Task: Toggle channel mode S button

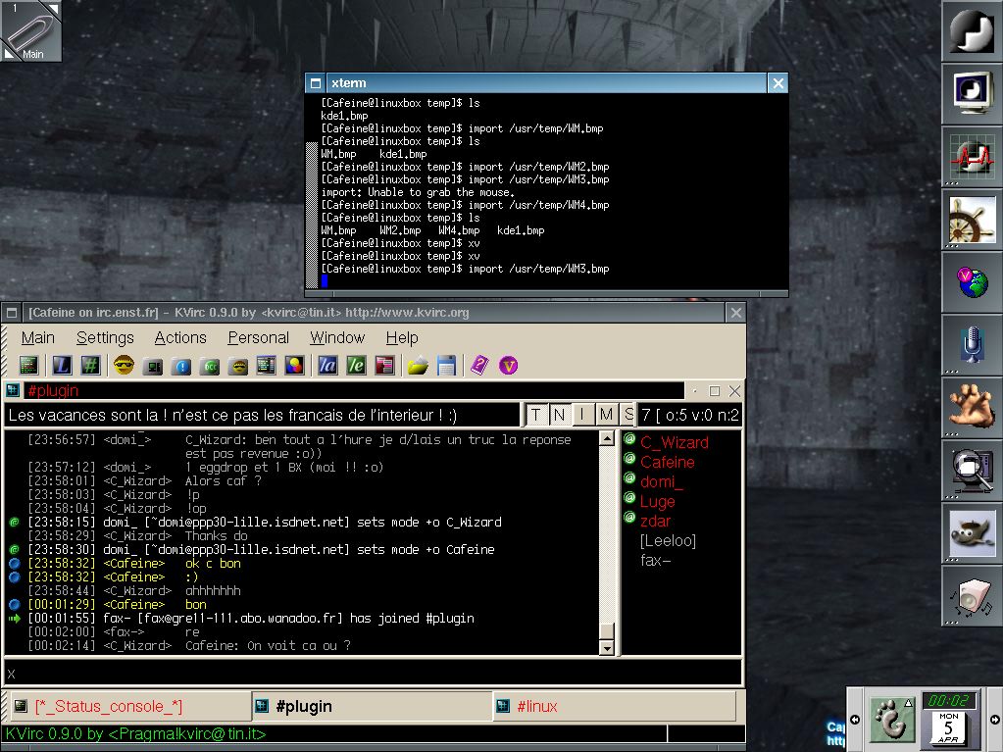Action: [627, 415]
